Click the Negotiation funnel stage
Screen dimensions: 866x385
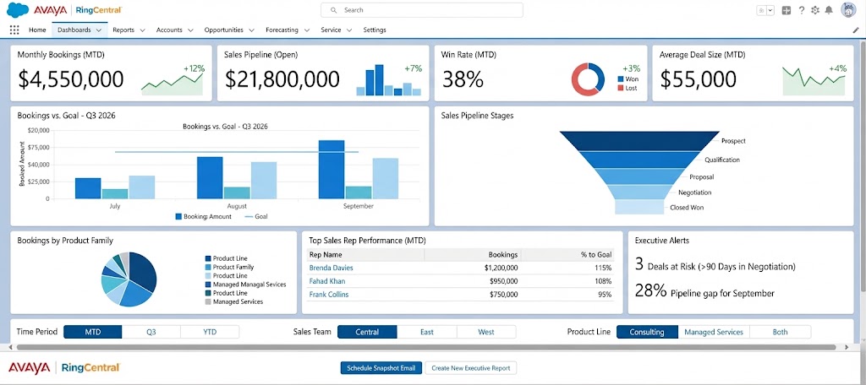(x=639, y=192)
